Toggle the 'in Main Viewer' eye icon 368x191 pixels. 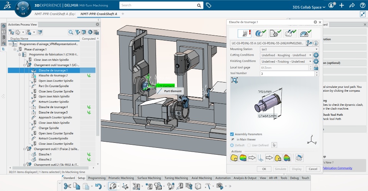(x=233, y=139)
